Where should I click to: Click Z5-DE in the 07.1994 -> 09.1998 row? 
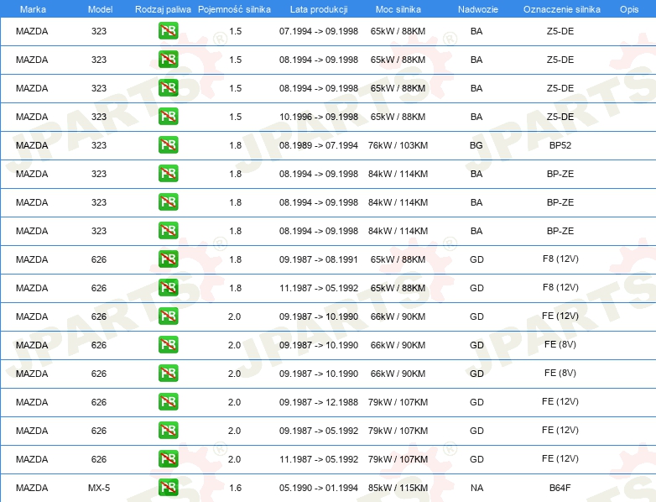click(560, 31)
